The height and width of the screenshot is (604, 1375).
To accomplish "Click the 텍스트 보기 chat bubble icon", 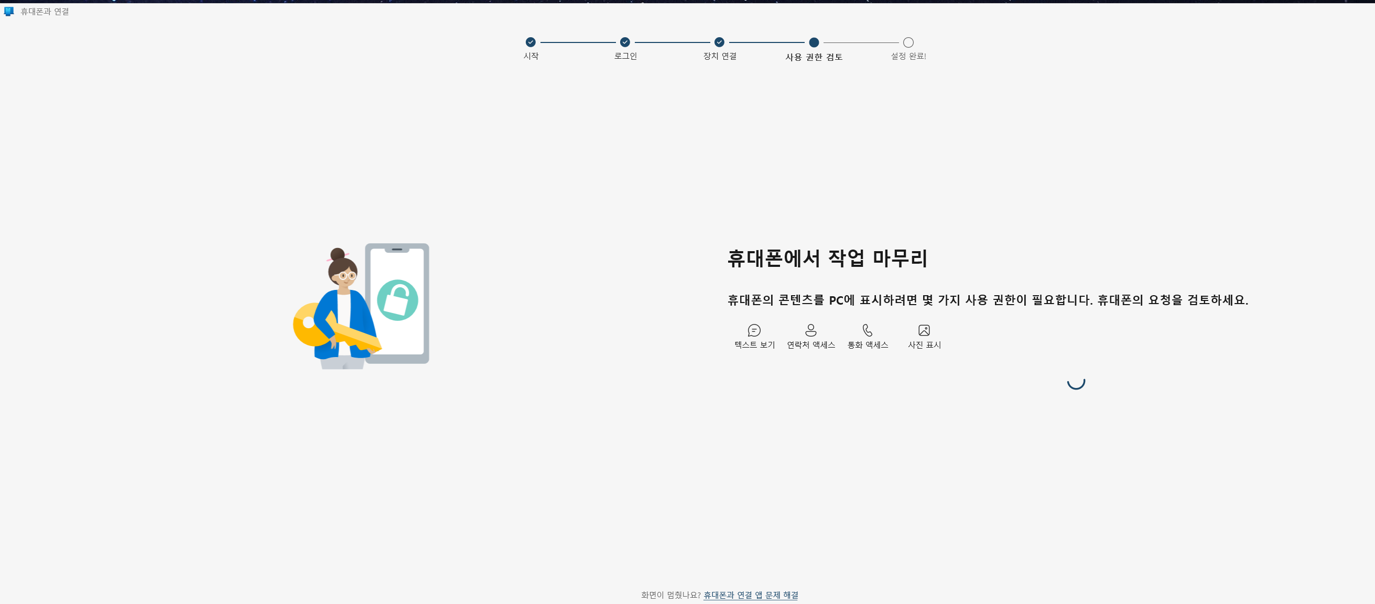I will 754,330.
